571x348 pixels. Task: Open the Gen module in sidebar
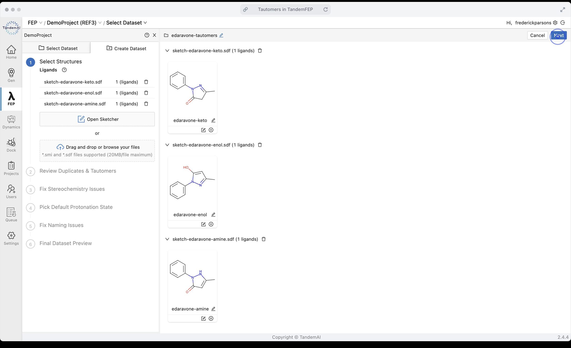pyautogui.click(x=11, y=75)
